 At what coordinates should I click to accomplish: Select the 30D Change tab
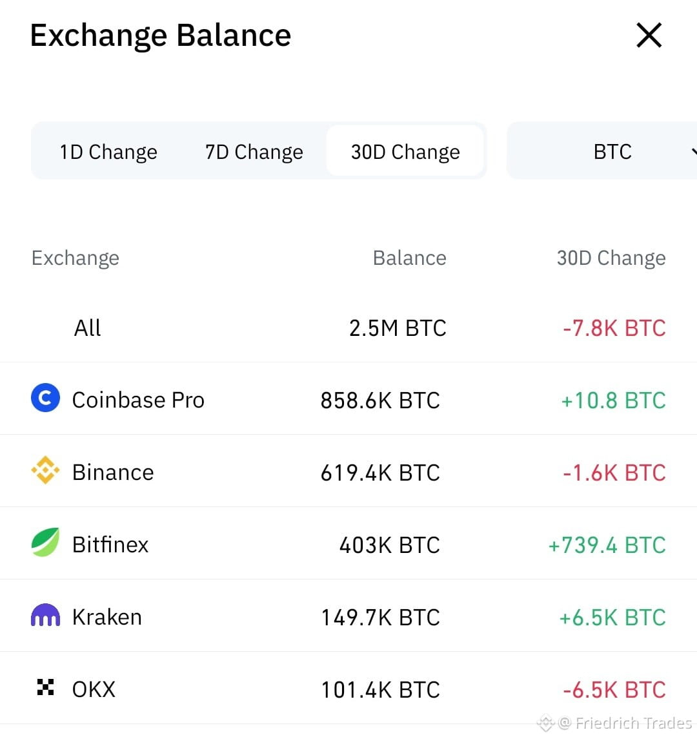pos(405,151)
